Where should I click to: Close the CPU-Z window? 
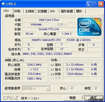click(x=101, y=4)
